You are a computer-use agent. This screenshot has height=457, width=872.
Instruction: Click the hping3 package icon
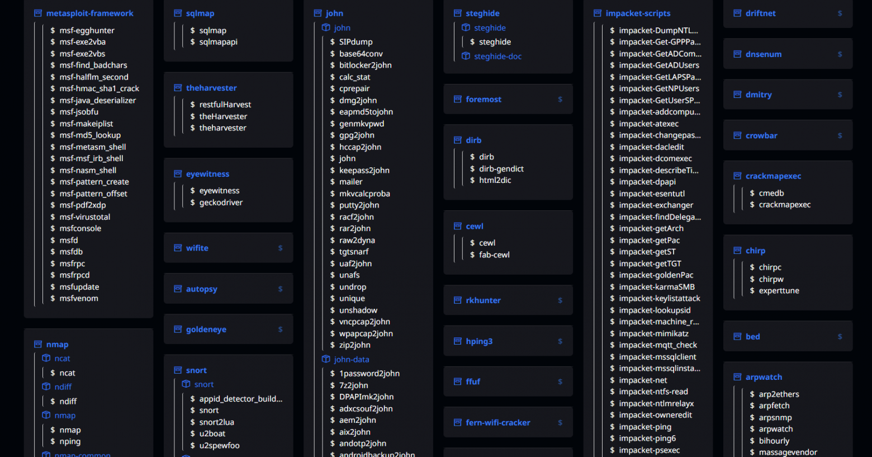[x=458, y=341]
